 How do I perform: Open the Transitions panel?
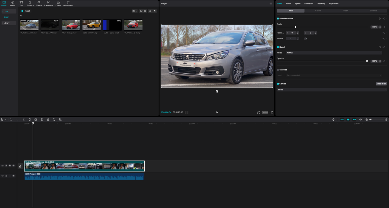click(48, 4)
